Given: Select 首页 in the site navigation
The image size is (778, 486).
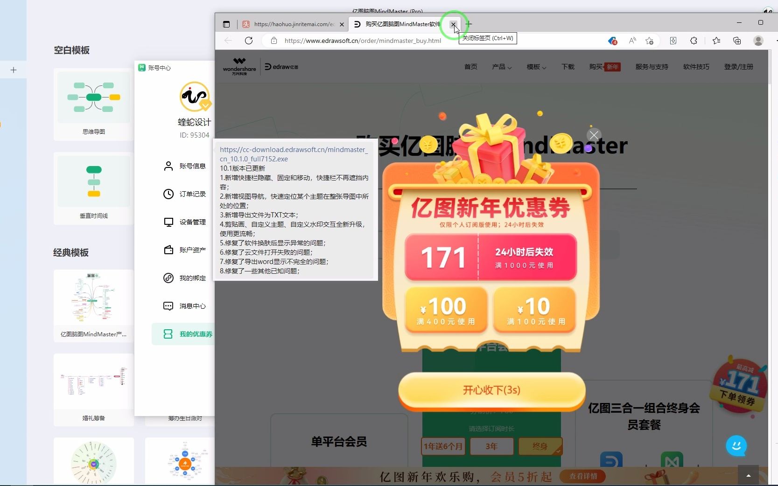Looking at the screenshot, I should click(470, 67).
